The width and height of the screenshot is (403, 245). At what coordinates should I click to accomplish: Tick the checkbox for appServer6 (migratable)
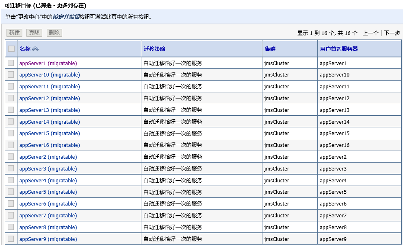click(x=11, y=203)
